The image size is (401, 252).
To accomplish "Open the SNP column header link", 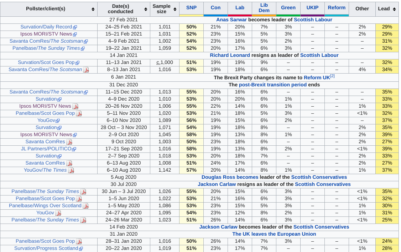I will (191, 8).
